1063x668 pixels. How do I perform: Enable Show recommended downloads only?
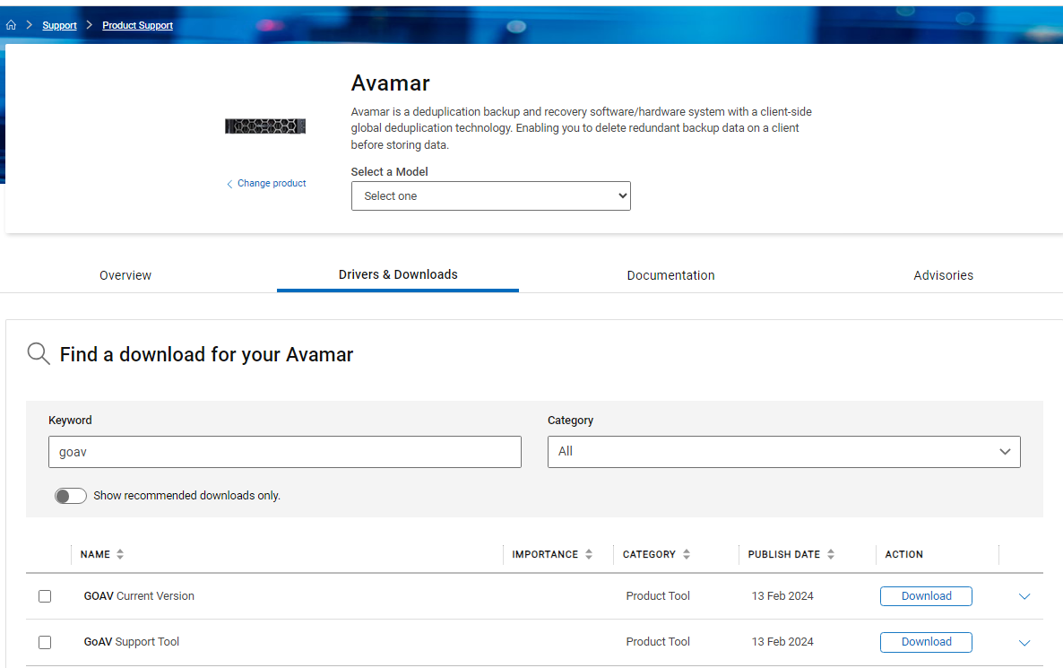[70, 495]
